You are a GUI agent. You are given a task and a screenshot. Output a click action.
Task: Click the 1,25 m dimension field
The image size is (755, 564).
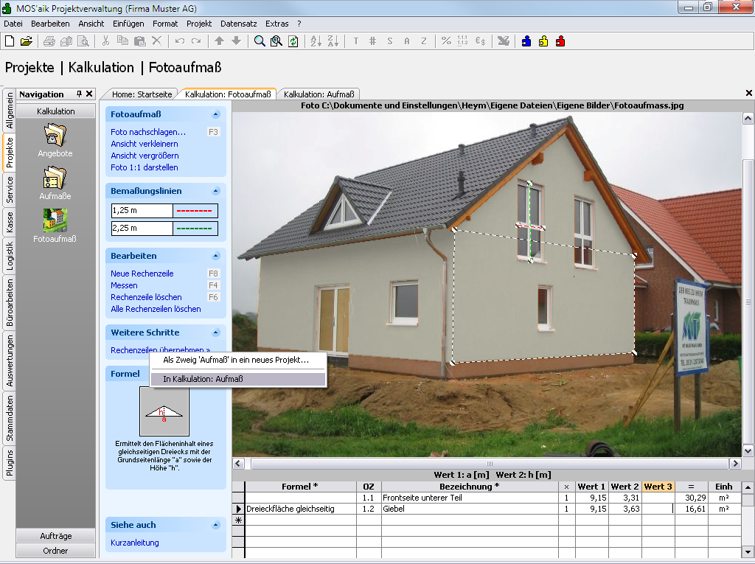[142, 211]
